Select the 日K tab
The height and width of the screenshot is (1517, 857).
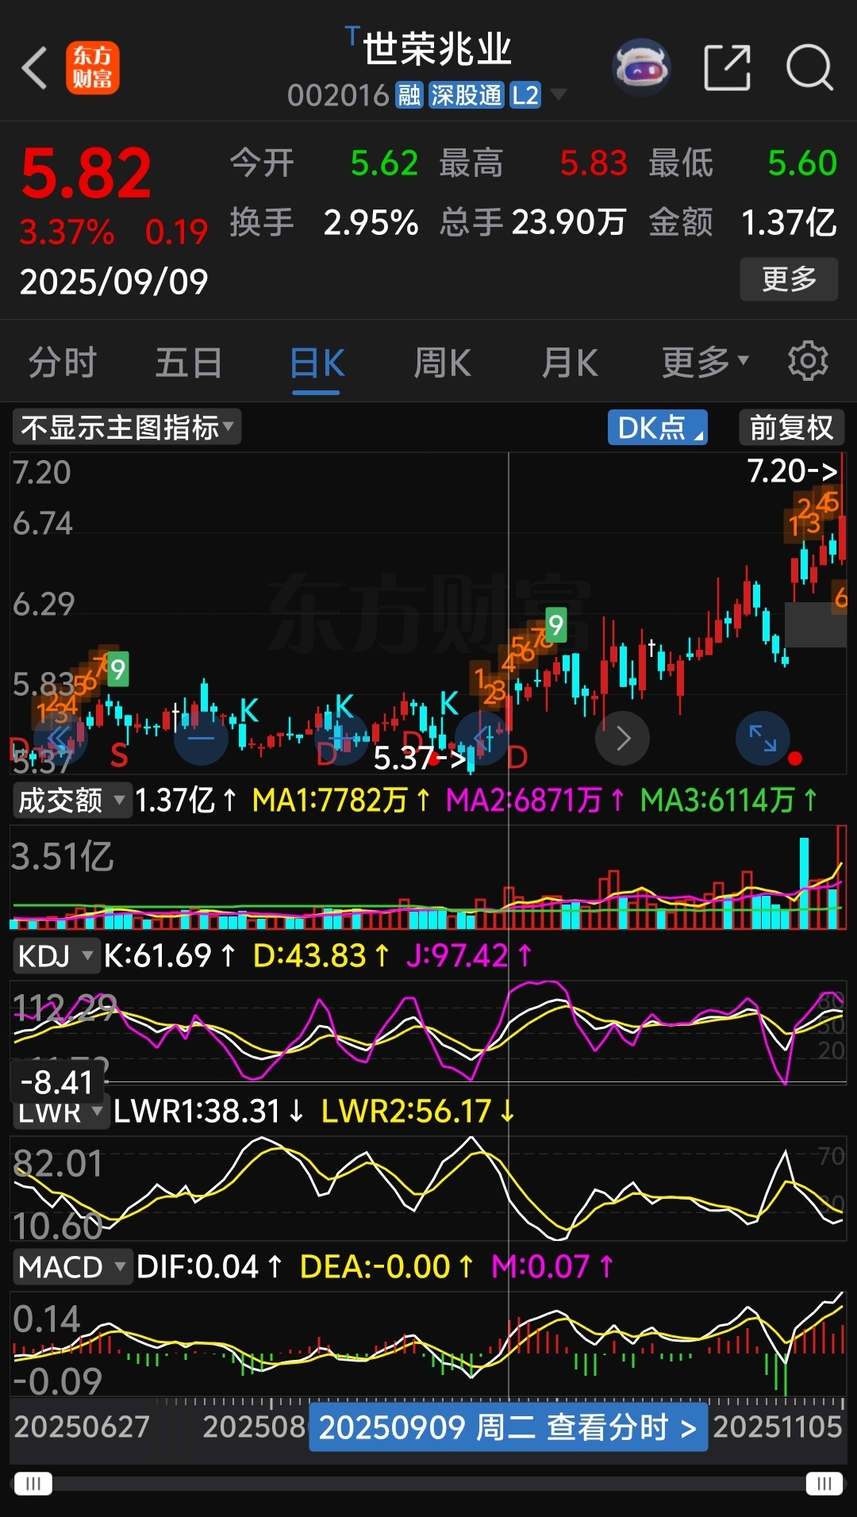317,364
